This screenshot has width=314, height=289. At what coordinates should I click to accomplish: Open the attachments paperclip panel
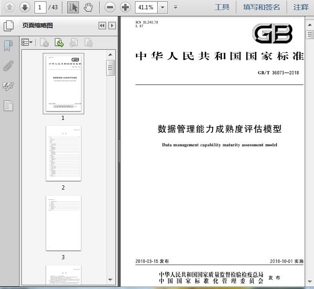(x=8, y=66)
